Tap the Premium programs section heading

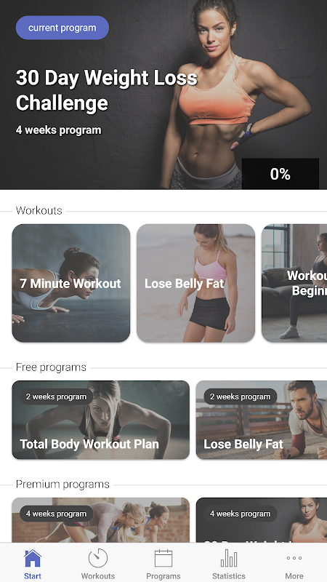(x=62, y=485)
